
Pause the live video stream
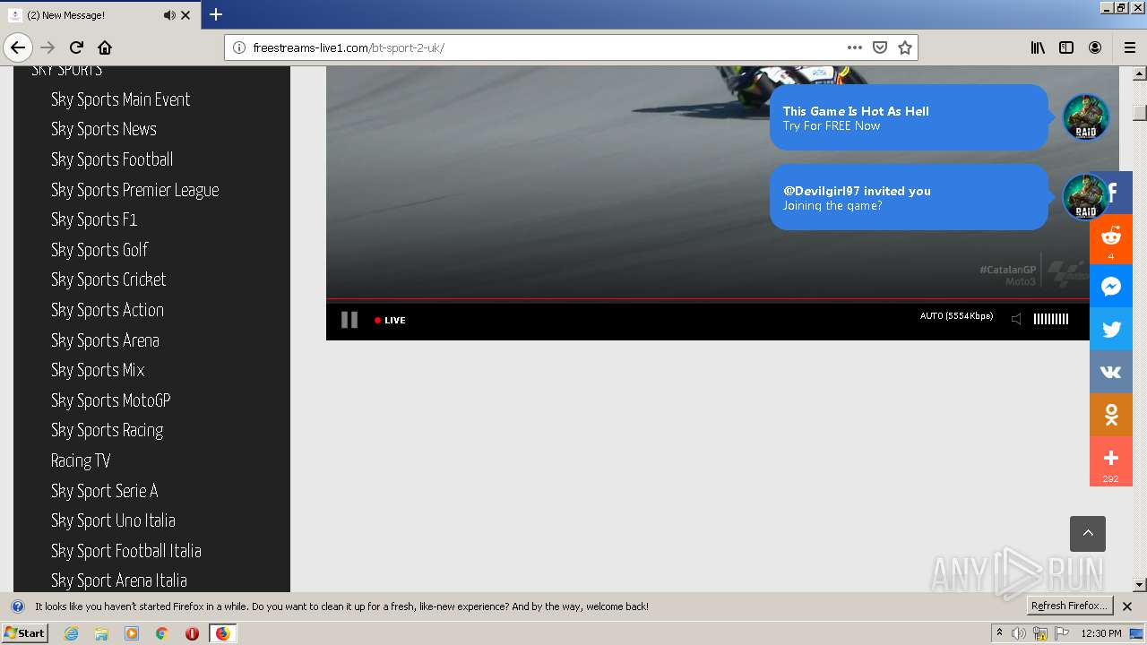(349, 320)
